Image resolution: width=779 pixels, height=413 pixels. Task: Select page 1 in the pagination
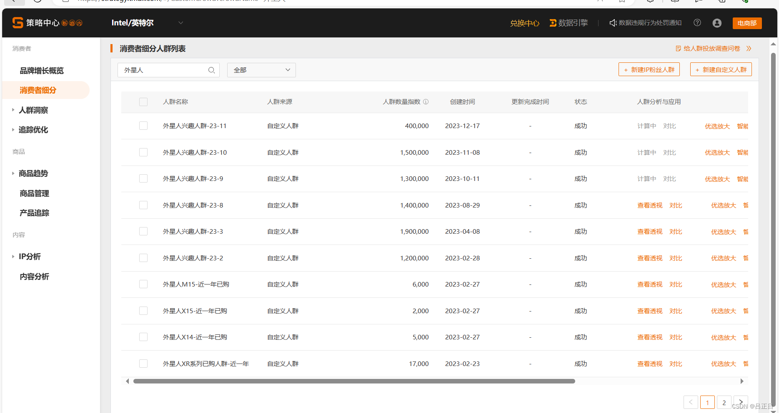[707, 402]
